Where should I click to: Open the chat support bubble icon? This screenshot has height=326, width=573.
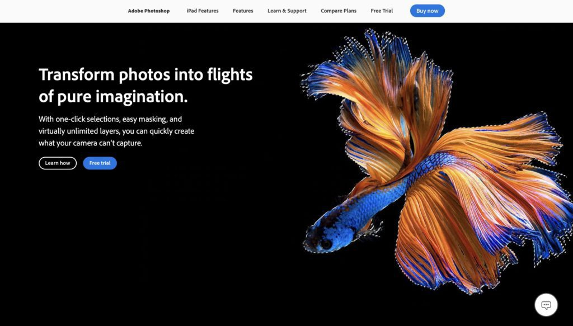click(x=546, y=305)
